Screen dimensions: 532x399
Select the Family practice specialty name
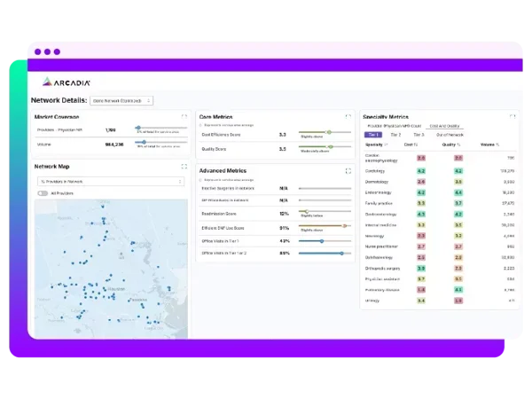(379, 203)
